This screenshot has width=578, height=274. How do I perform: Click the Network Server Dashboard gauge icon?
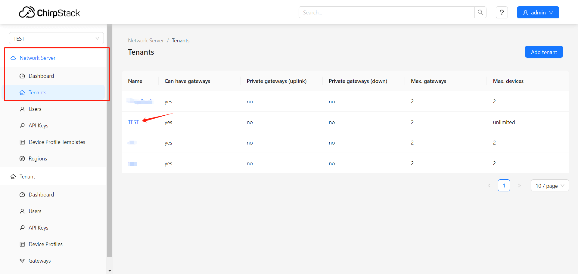22,76
